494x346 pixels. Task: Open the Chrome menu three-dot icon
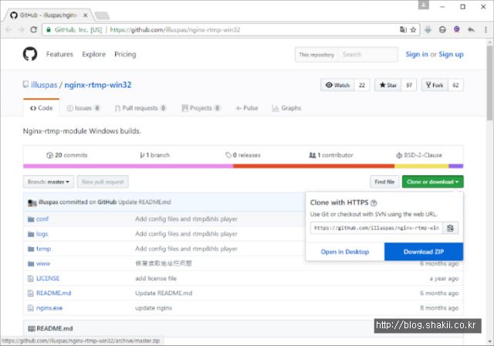pyautogui.click(x=486, y=29)
